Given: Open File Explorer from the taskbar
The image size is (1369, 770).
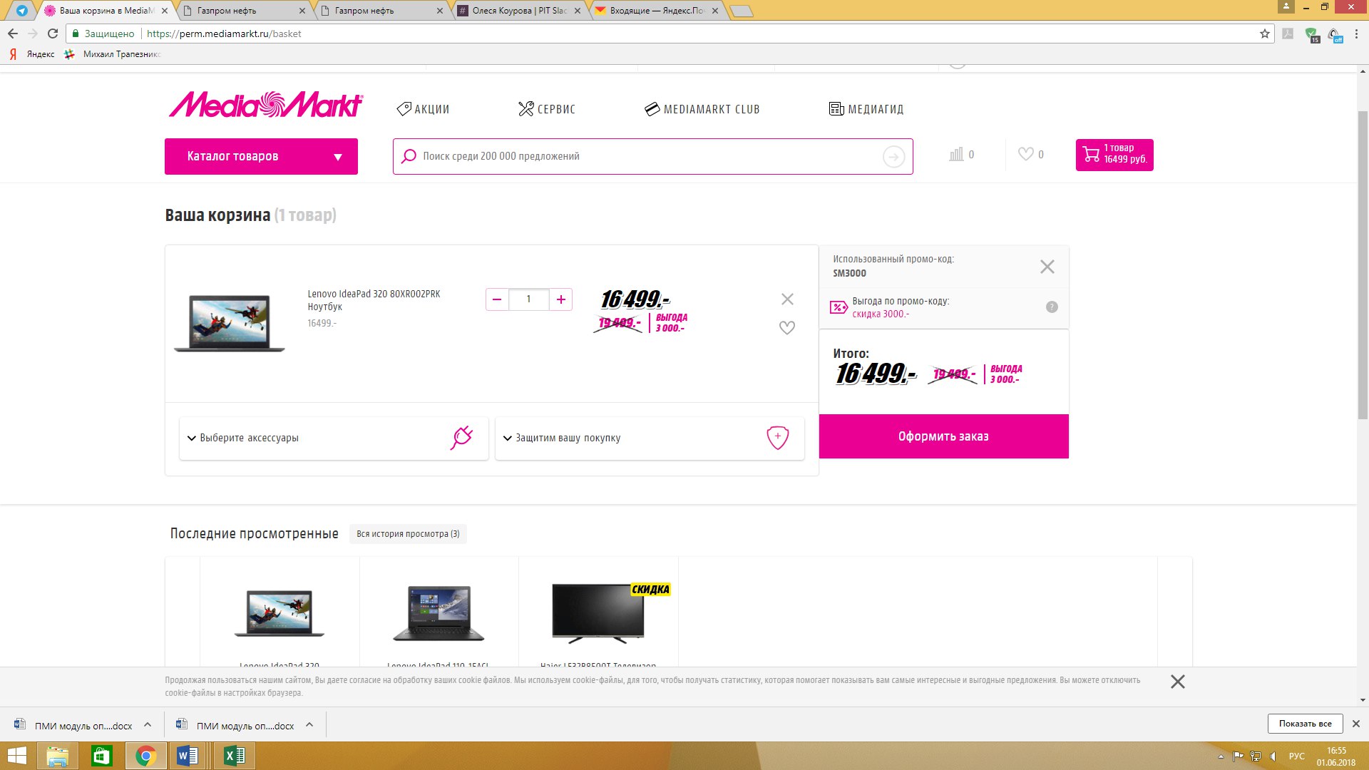Looking at the screenshot, I should click(58, 756).
